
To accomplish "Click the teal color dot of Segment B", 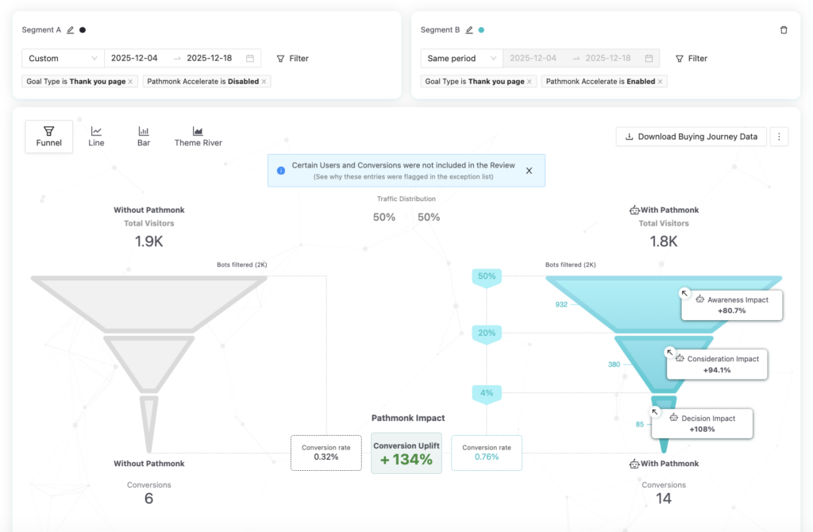I will click(x=481, y=30).
